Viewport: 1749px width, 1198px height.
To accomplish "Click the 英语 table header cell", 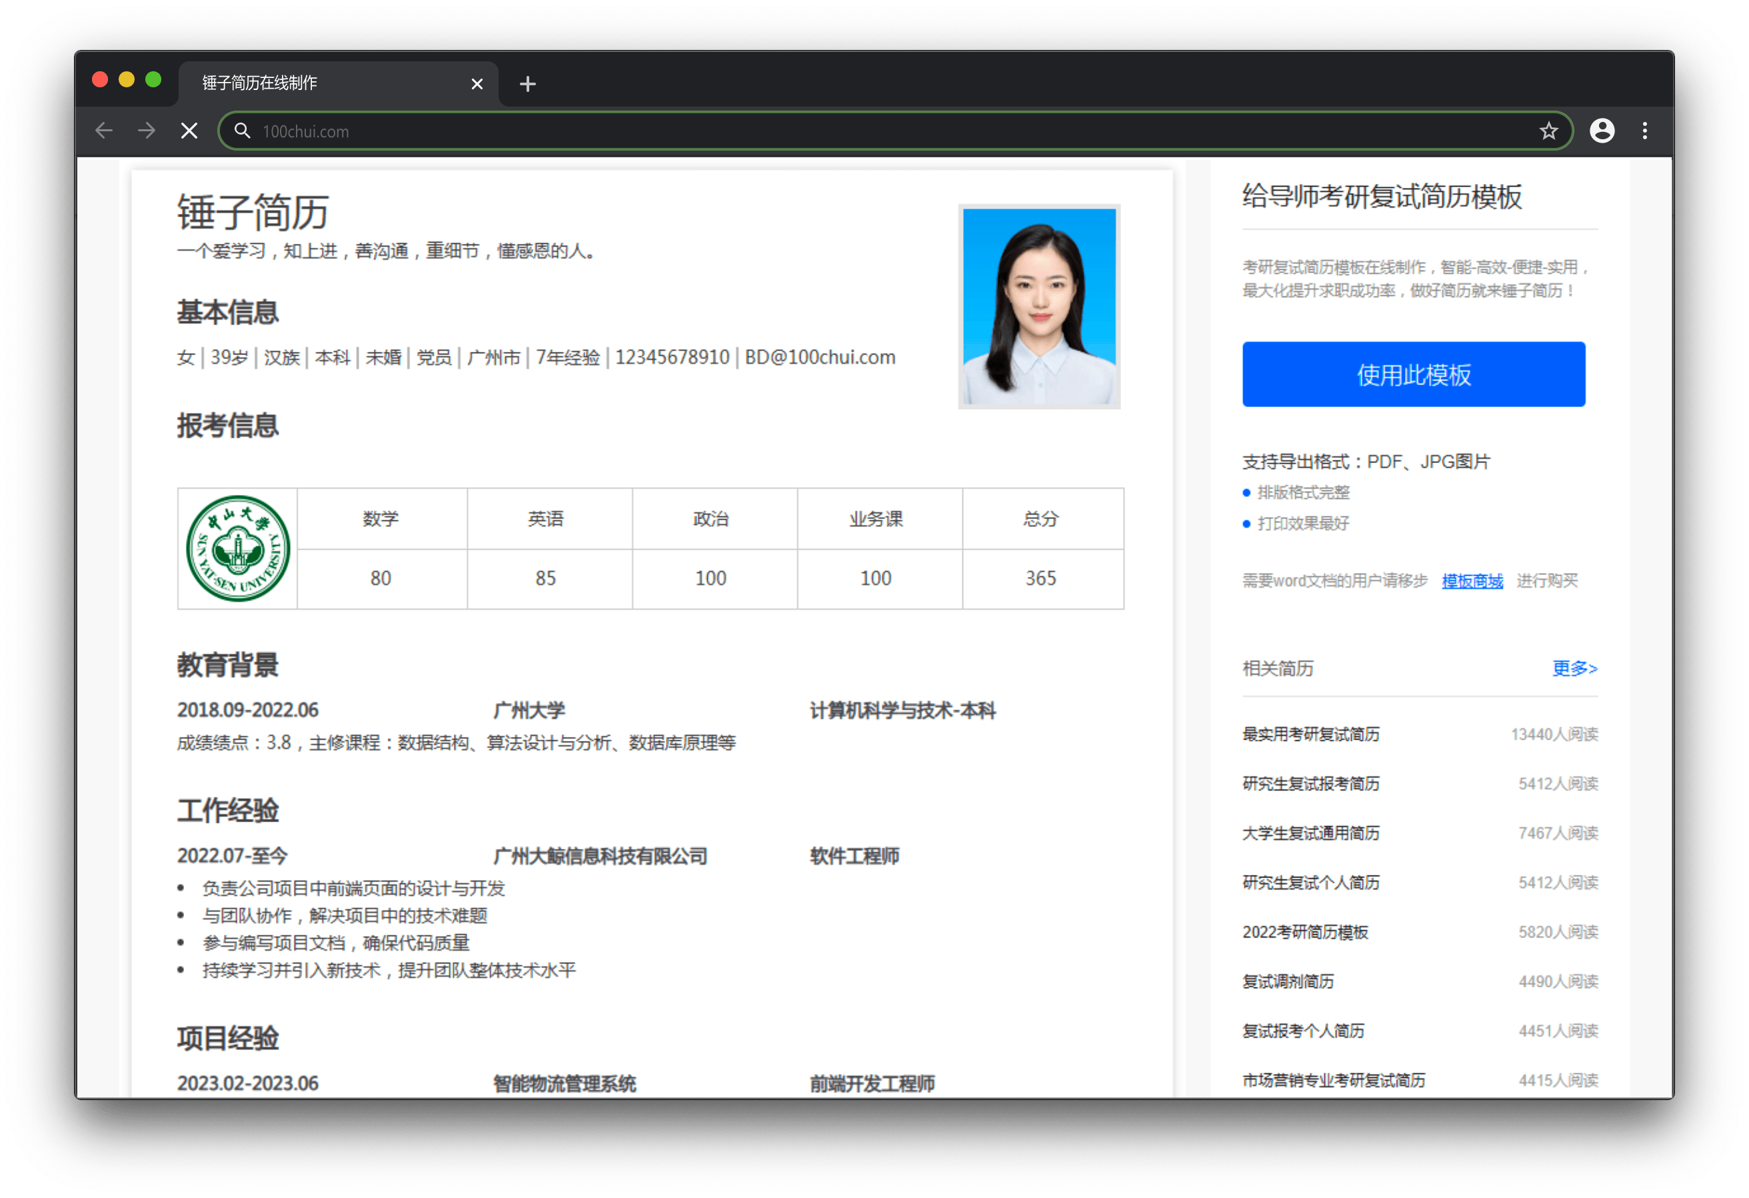I will coord(549,518).
